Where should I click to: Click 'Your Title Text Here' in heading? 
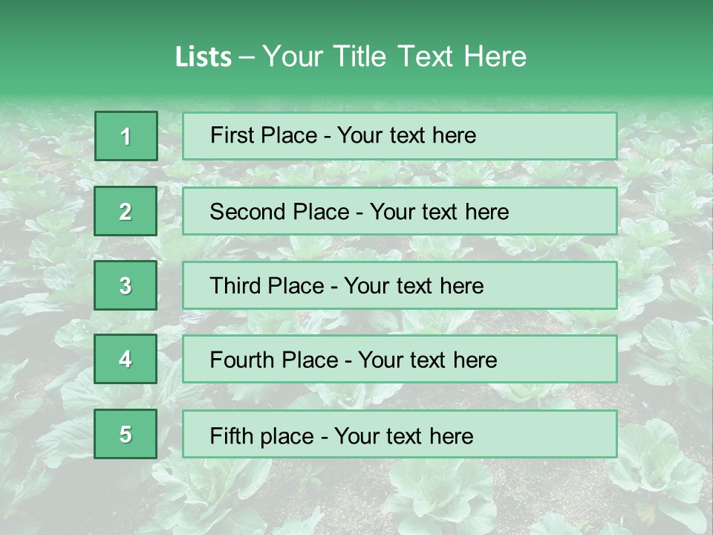394,56
